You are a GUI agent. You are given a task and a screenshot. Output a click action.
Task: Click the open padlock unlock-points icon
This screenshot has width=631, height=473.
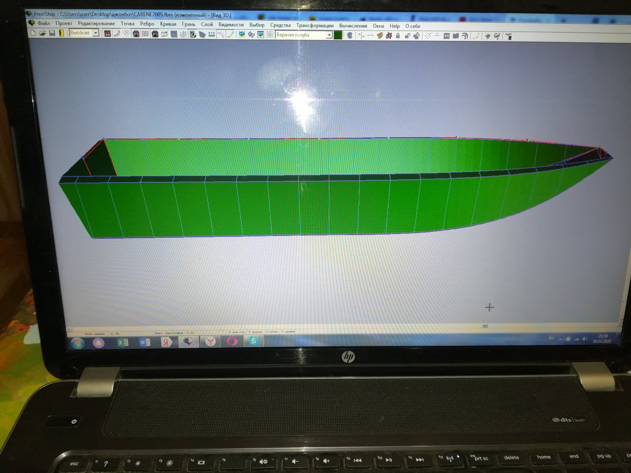[x=407, y=35]
